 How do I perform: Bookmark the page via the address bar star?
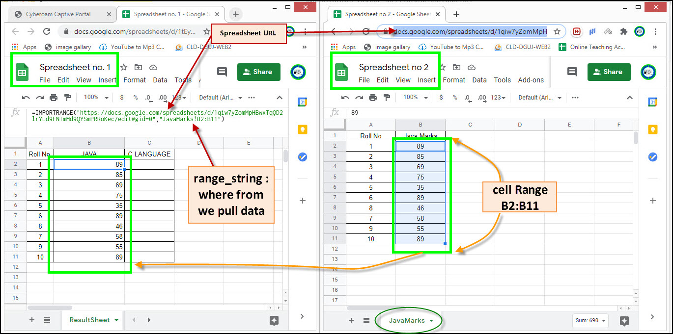pos(558,31)
